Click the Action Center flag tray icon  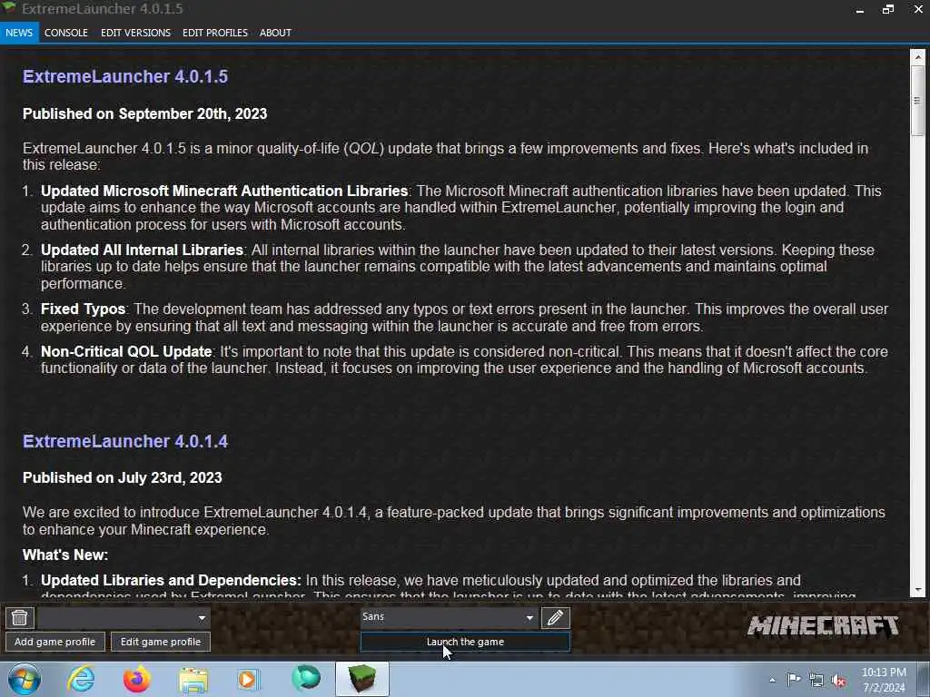tap(794, 679)
